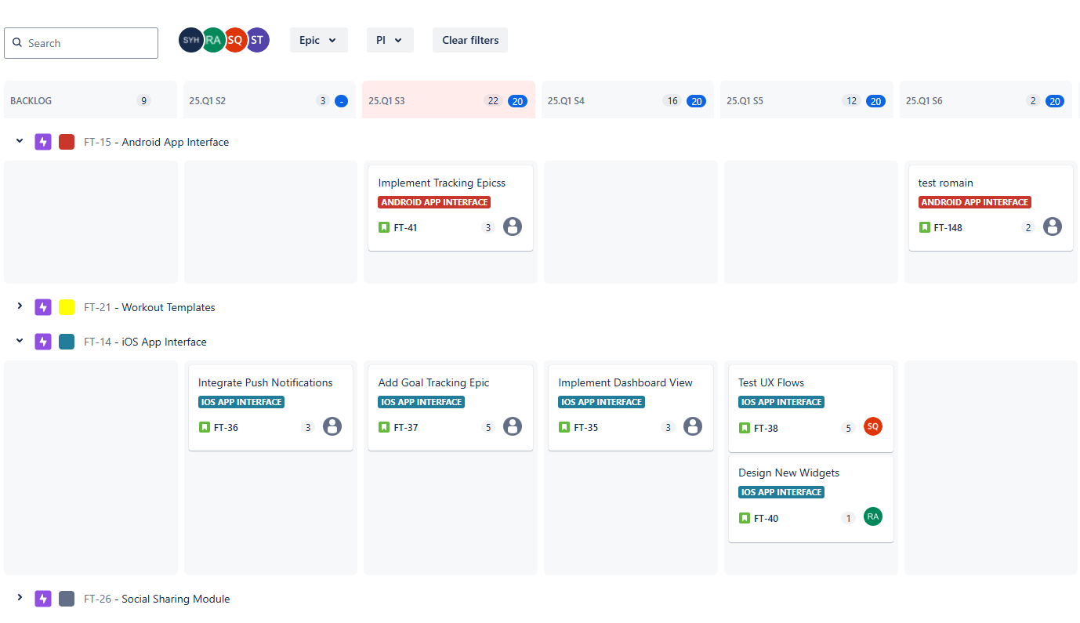This screenshot has width=1080, height=623.
Task: Click the RA assignee avatar on FT-40
Action: pyautogui.click(x=872, y=516)
